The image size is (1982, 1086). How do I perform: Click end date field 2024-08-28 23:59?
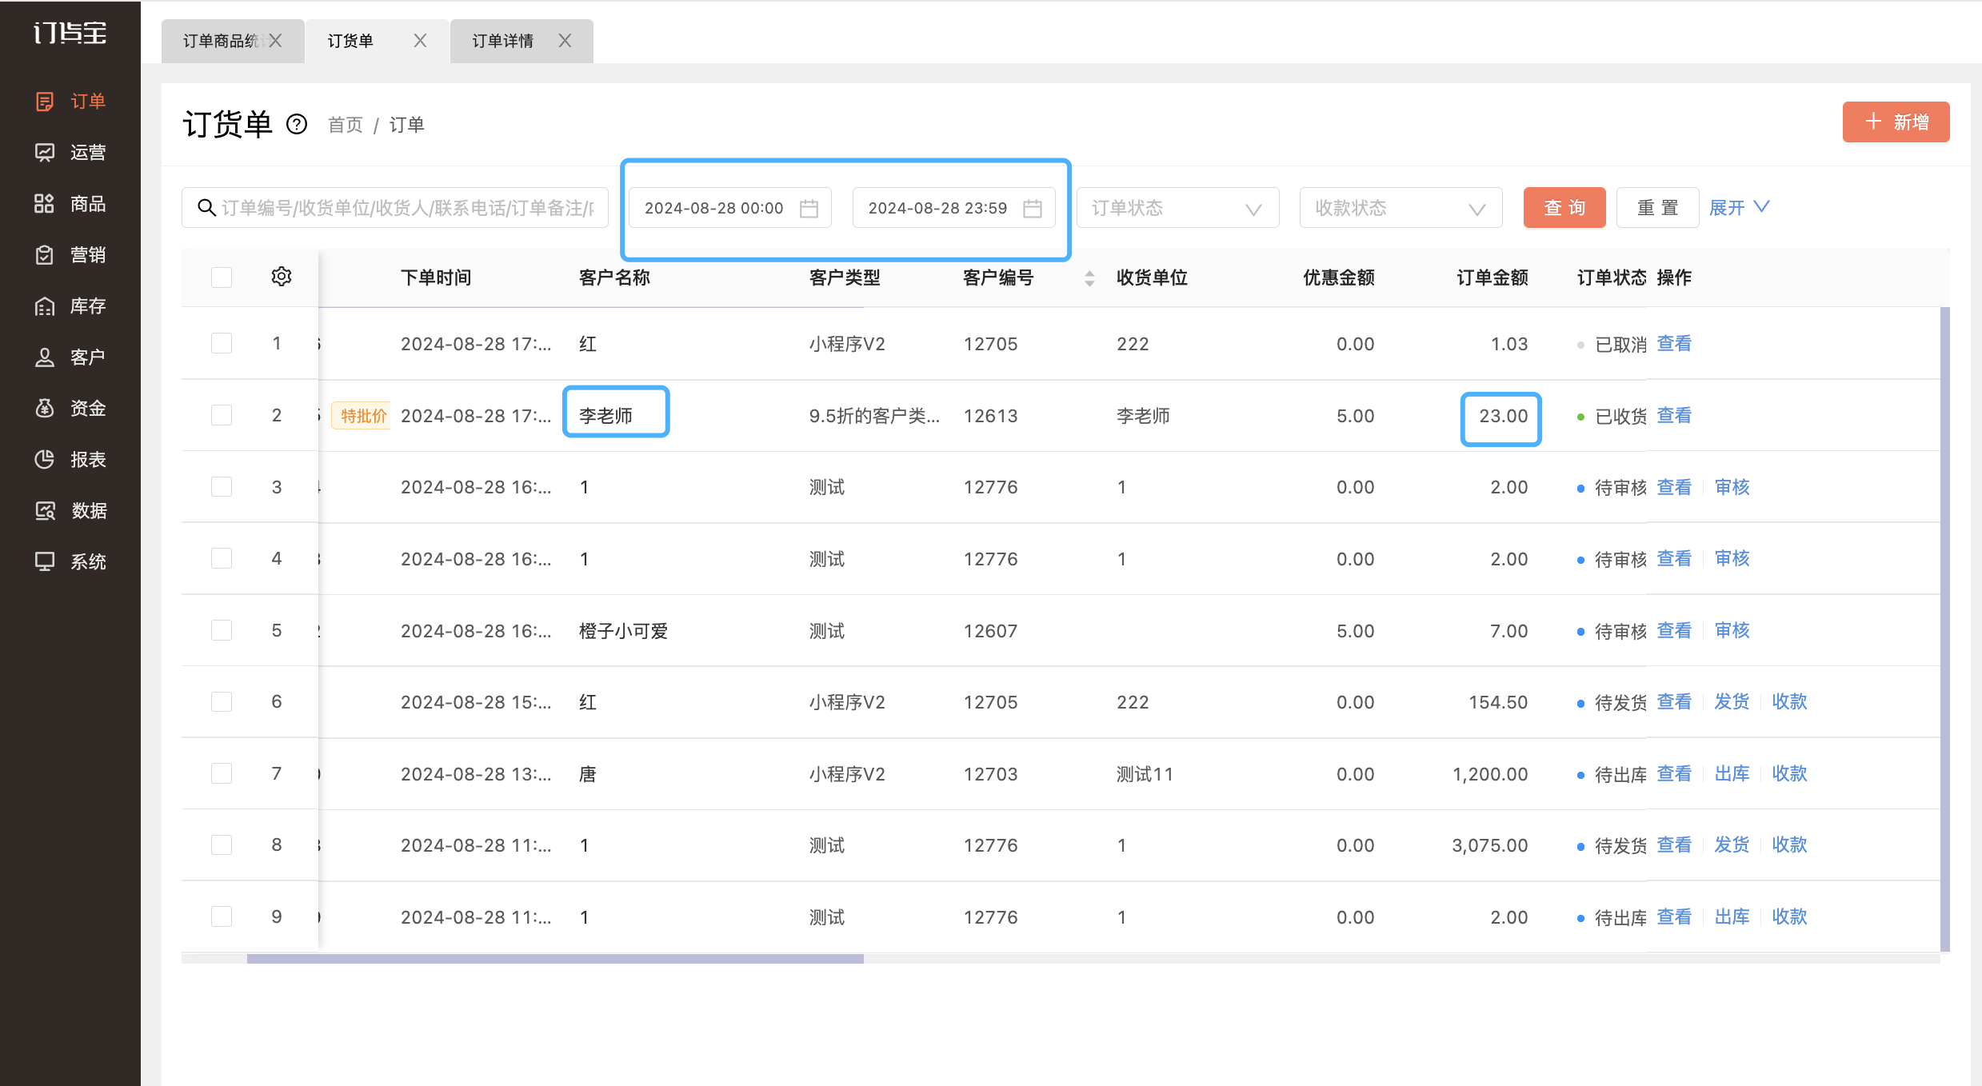[953, 208]
